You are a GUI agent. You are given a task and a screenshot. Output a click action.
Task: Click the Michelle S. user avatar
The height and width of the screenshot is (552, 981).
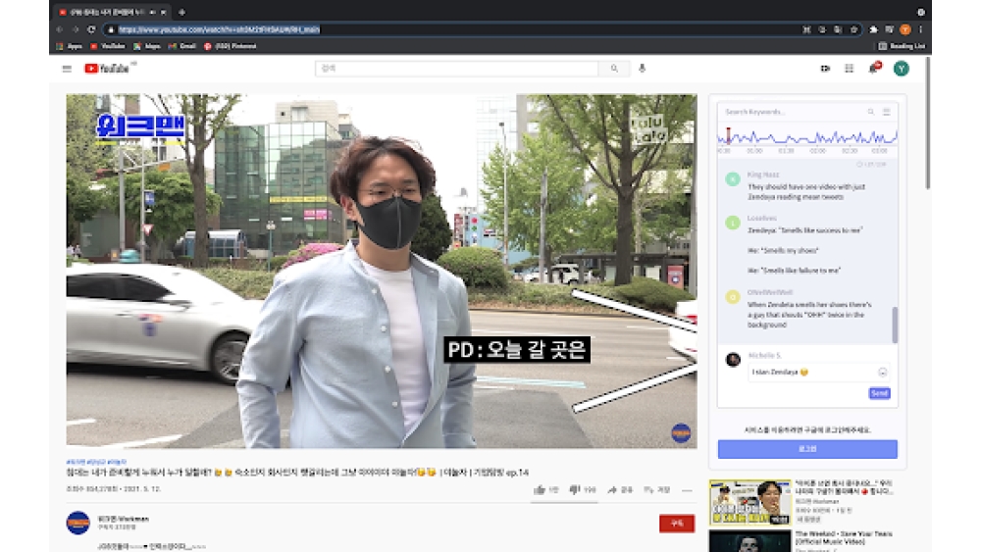(733, 360)
